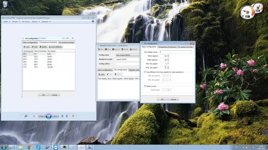Click the edit pencil button in Fan configuration tab
Viewport: 268px width, 150px height.
109,74
